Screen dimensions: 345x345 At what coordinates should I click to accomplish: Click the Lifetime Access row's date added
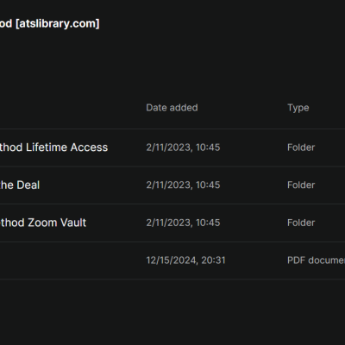point(183,147)
